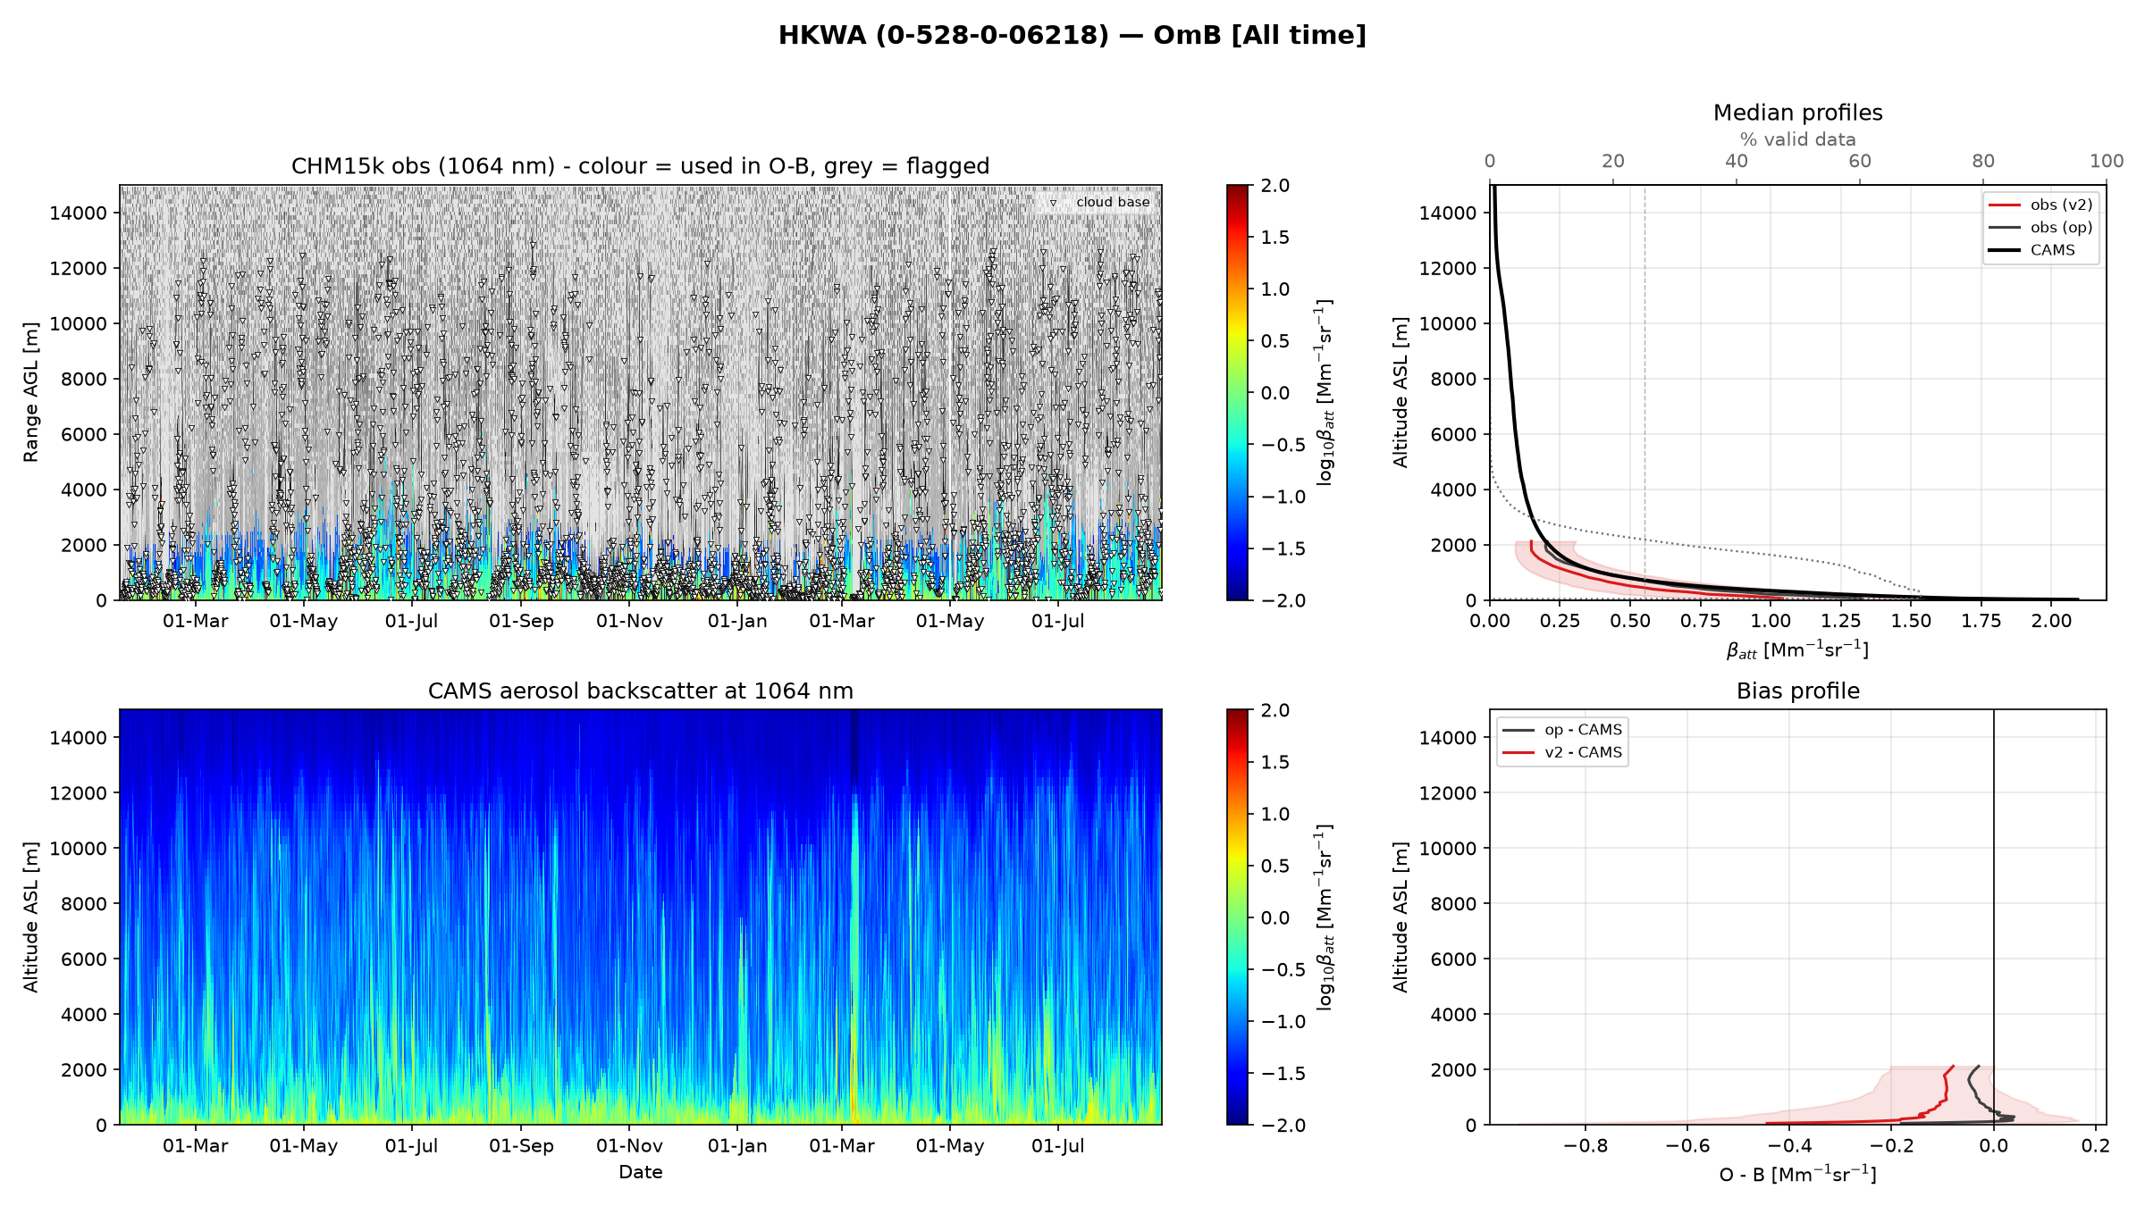Click the log10 β_att label of the CHM15k colorbar

tap(1325, 392)
